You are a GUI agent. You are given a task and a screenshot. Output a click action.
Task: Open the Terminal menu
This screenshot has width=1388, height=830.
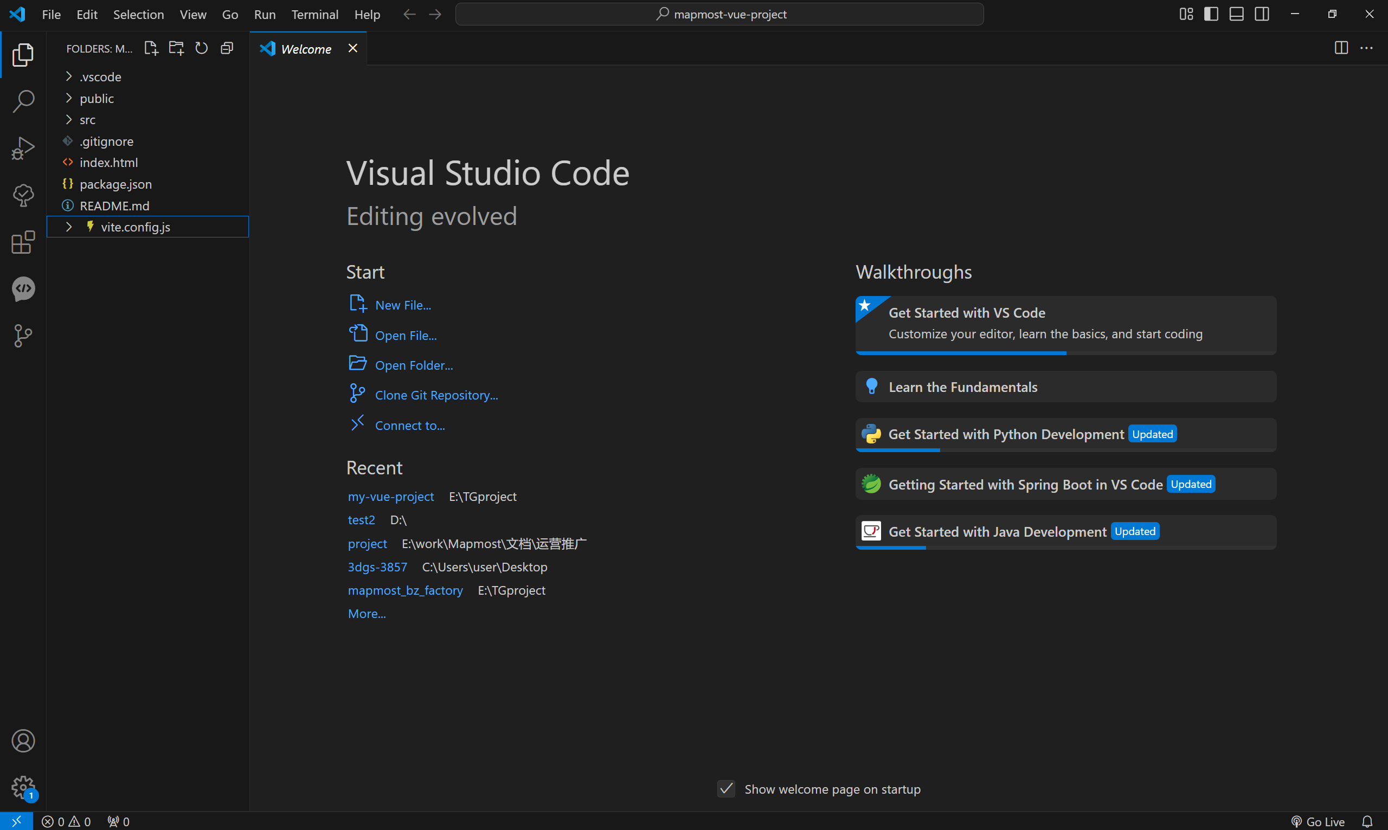click(315, 15)
